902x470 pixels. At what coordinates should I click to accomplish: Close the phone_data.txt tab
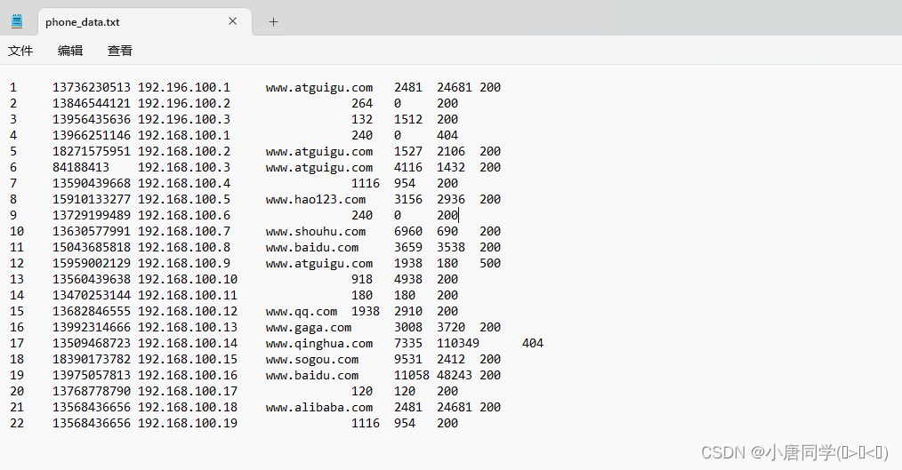(x=233, y=21)
